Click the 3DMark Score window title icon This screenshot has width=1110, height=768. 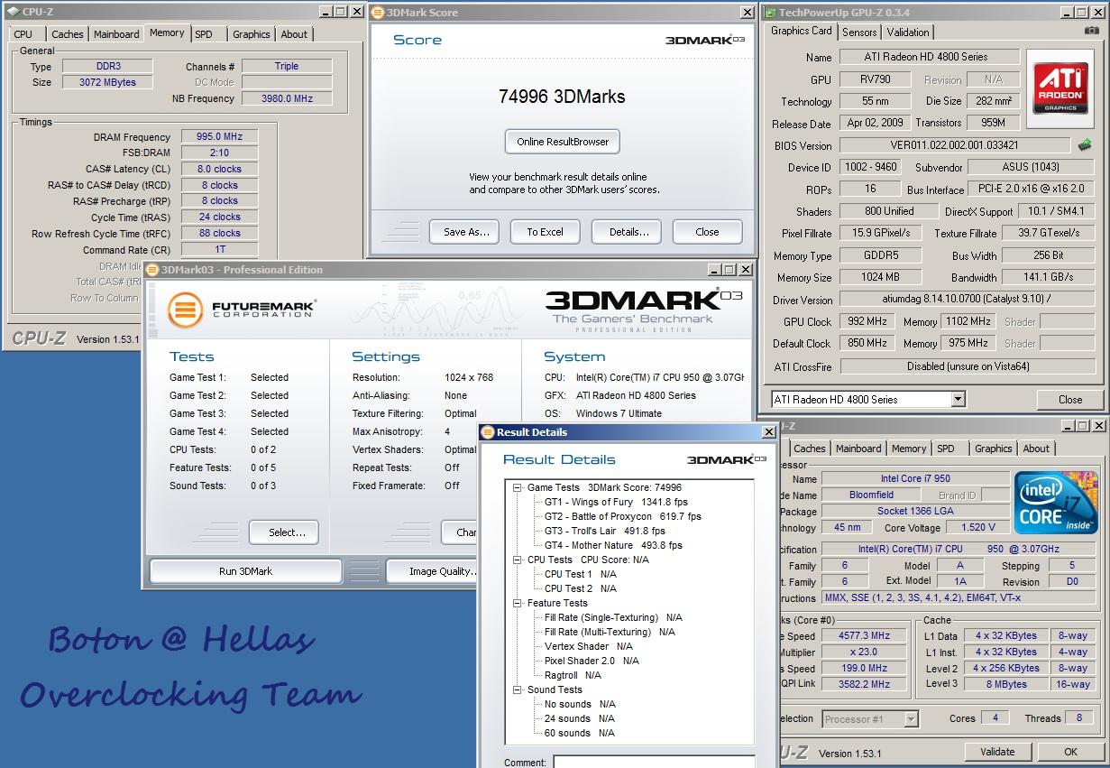[x=378, y=13]
